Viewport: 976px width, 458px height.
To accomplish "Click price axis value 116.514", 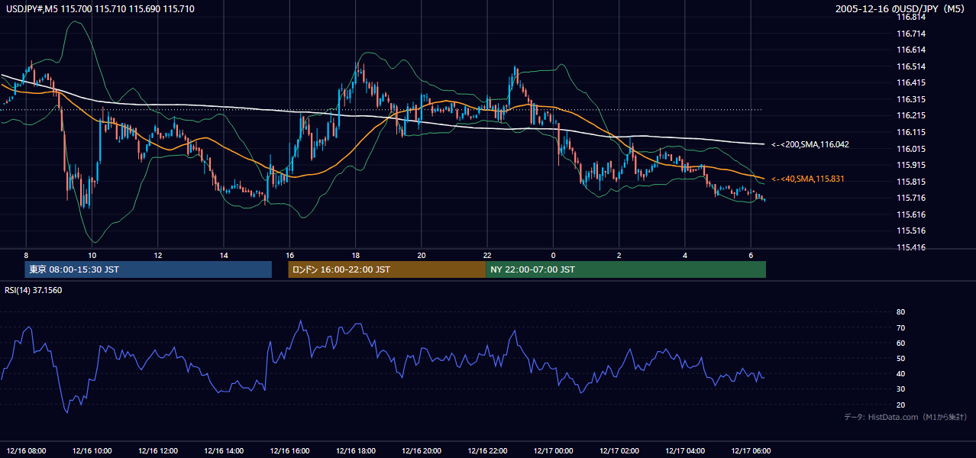I will coord(911,66).
